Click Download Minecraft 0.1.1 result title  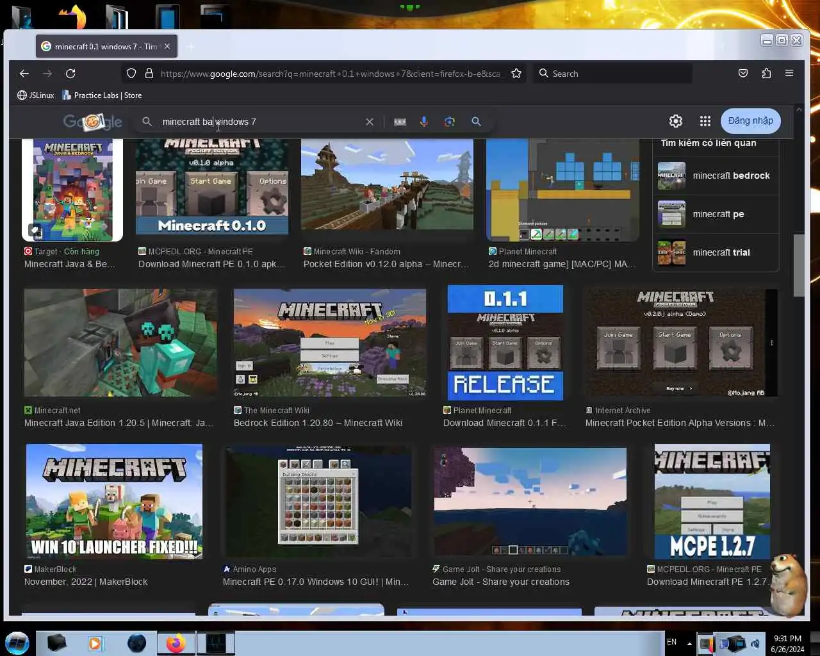pyautogui.click(x=504, y=423)
